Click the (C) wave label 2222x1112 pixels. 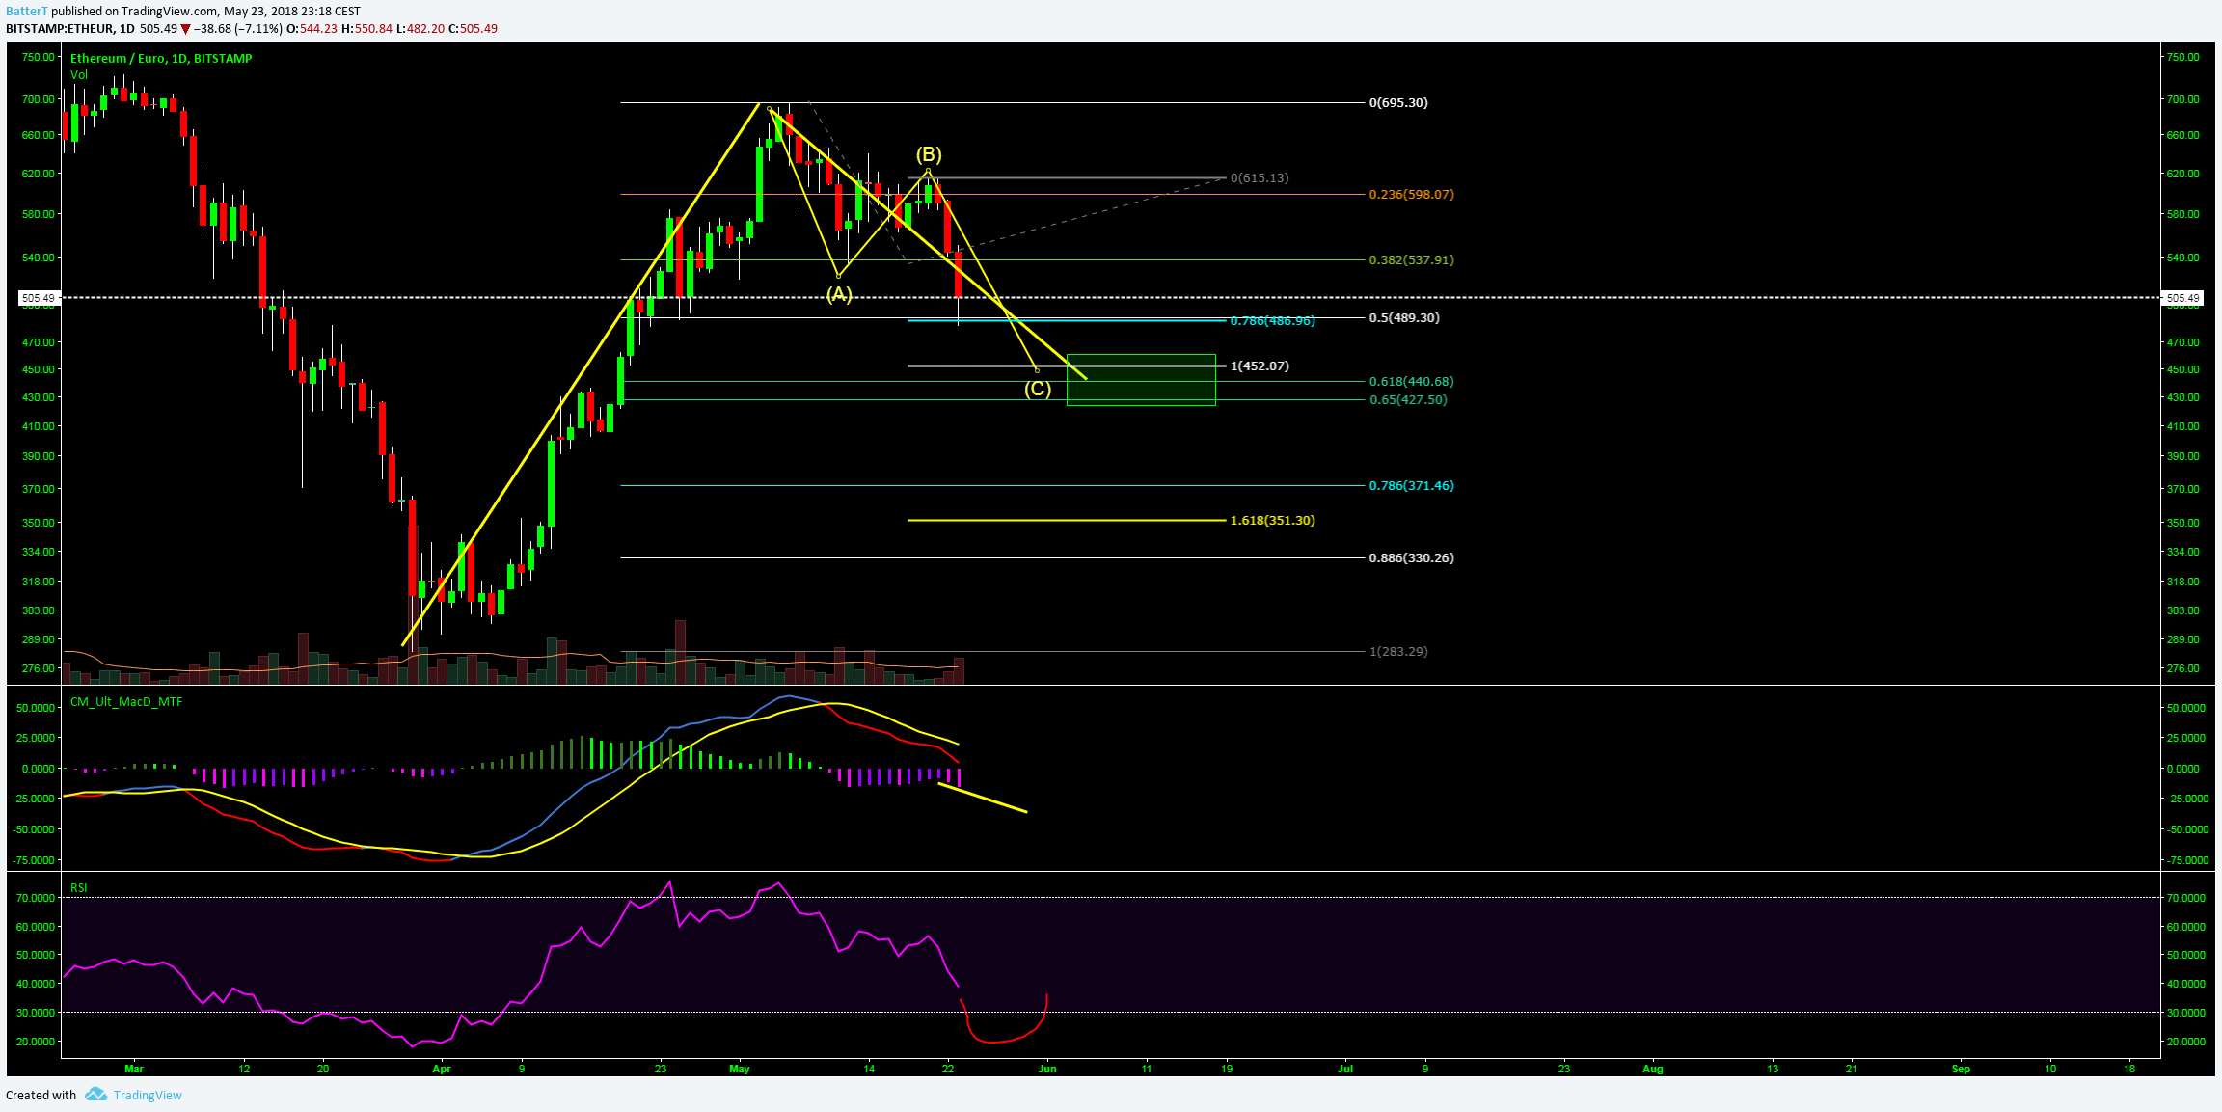(x=1038, y=389)
